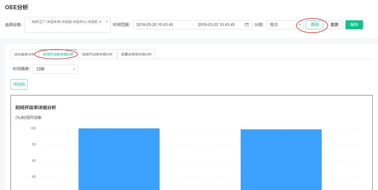Edit start time 2019-03-20 10:43:45
This screenshot has width=378, height=190.
point(155,25)
